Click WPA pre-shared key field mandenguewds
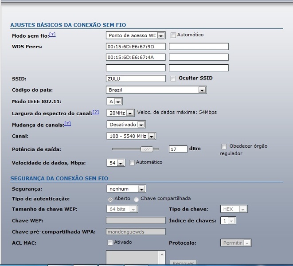 pos(136,231)
